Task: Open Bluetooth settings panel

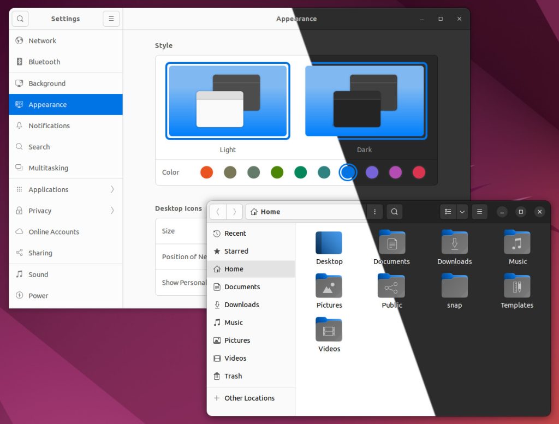Action: [x=44, y=62]
